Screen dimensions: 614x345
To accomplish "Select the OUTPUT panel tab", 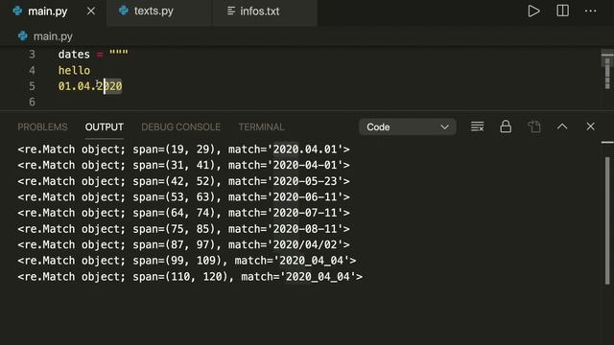I will click(x=105, y=127).
